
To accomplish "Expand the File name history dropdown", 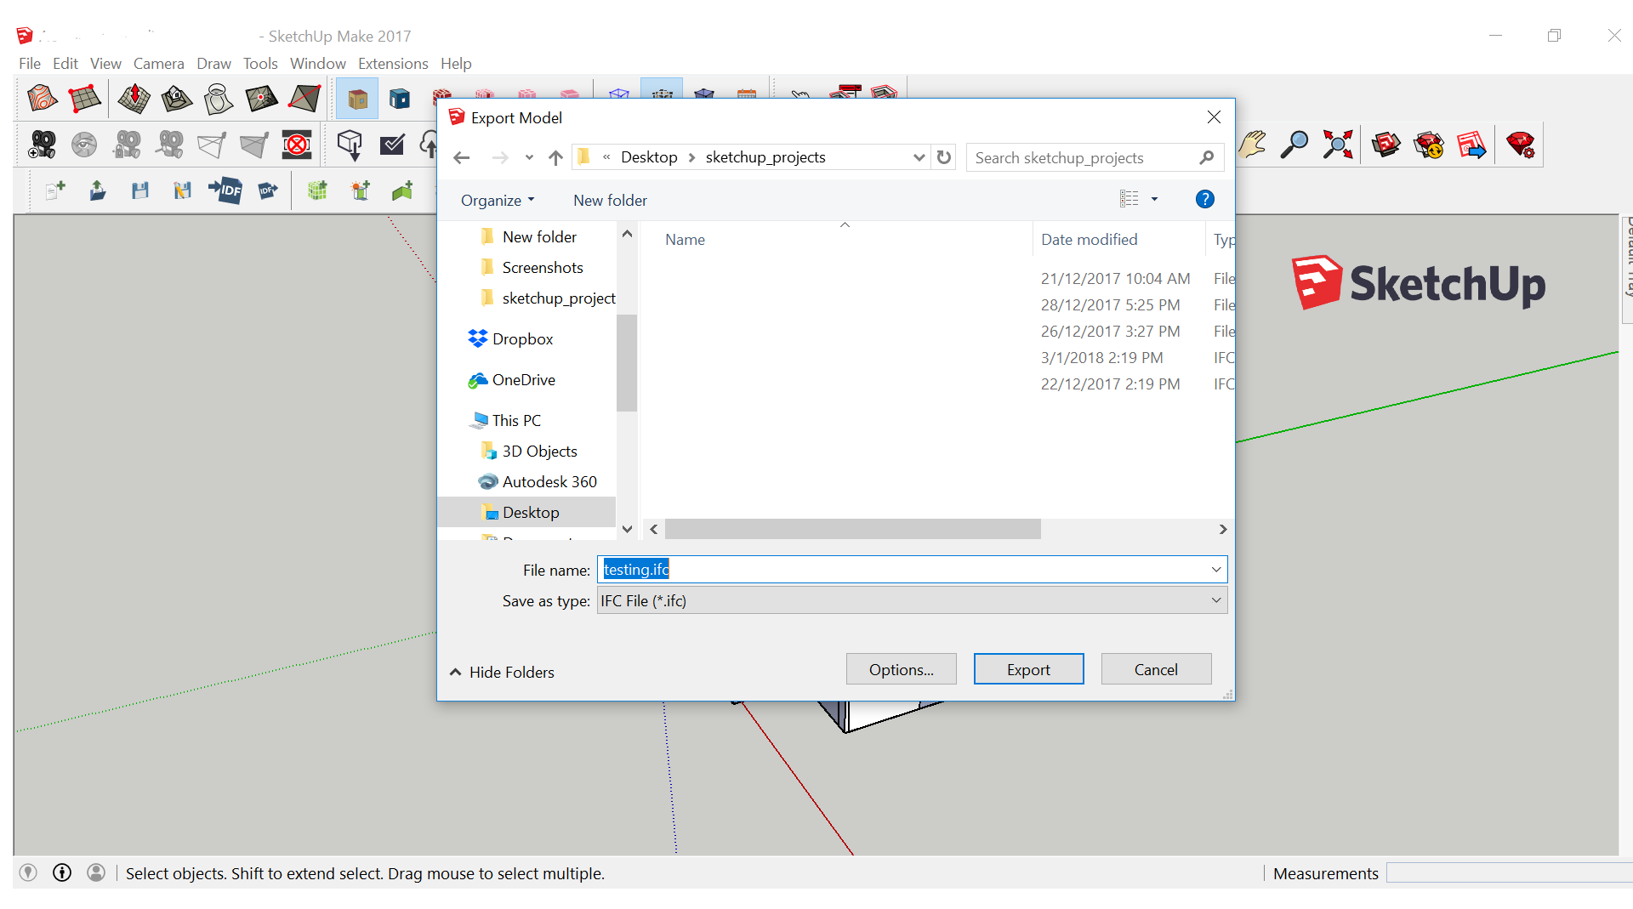I will [1216, 570].
